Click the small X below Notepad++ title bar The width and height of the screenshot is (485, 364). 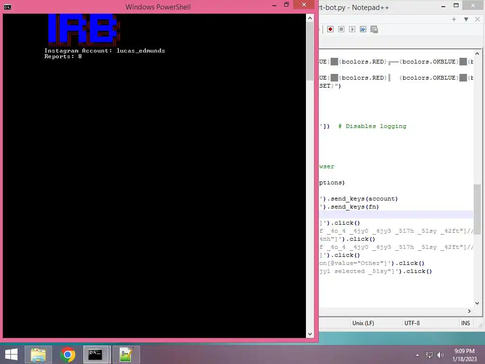point(477,19)
